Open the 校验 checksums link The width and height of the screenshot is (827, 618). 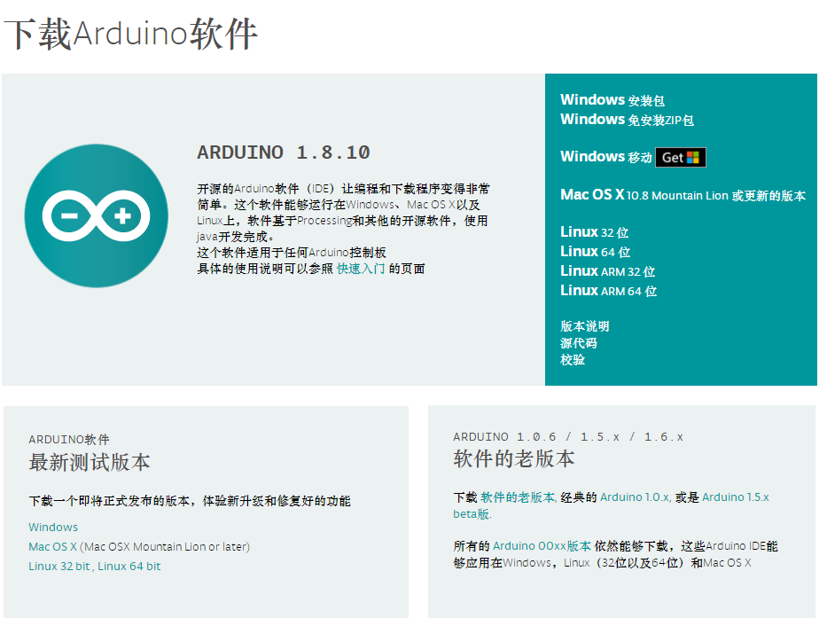(x=573, y=360)
